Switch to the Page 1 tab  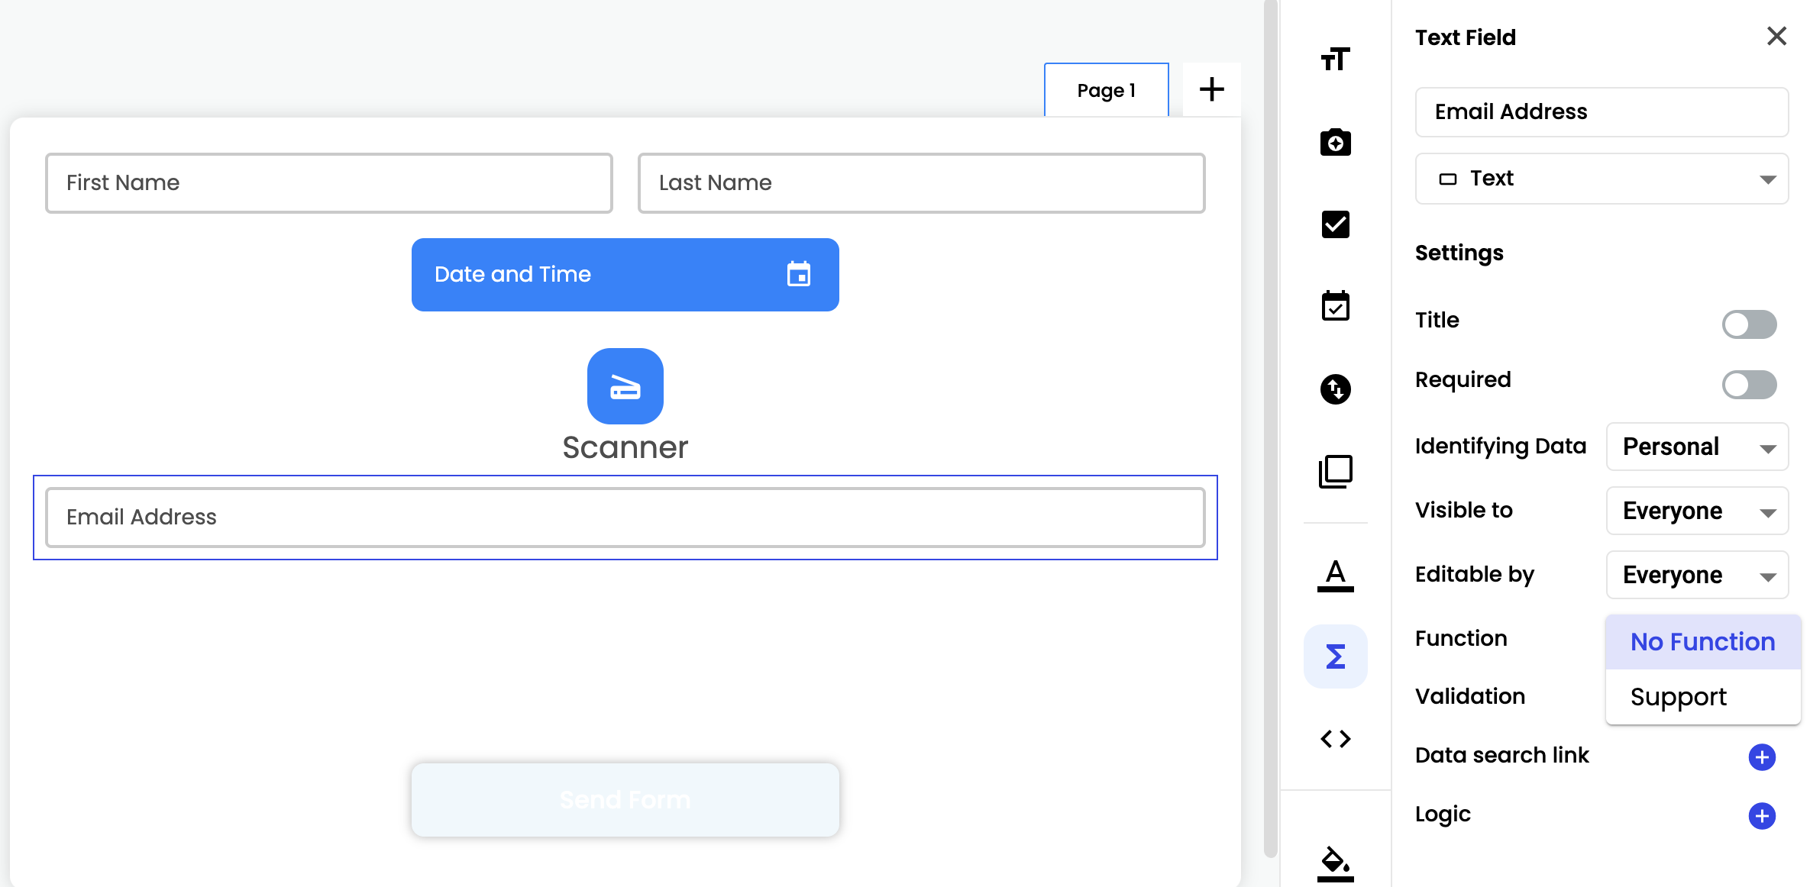1106,90
